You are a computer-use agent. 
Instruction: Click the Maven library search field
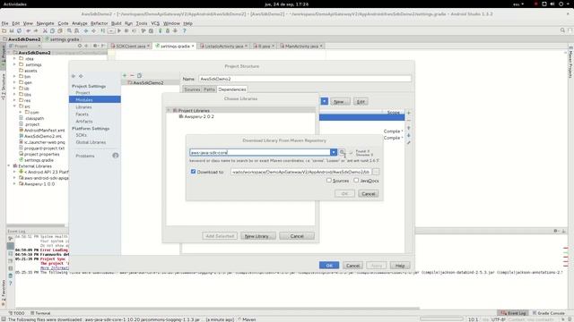[x=260, y=152]
